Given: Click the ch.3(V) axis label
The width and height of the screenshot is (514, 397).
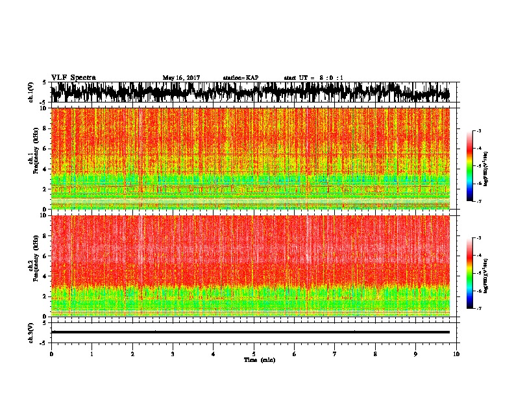Looking at the screenshot, I should 31,333.
